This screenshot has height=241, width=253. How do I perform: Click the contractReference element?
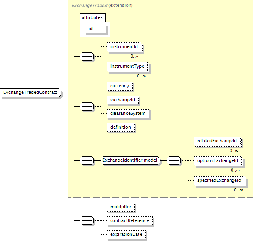(129, 221)
